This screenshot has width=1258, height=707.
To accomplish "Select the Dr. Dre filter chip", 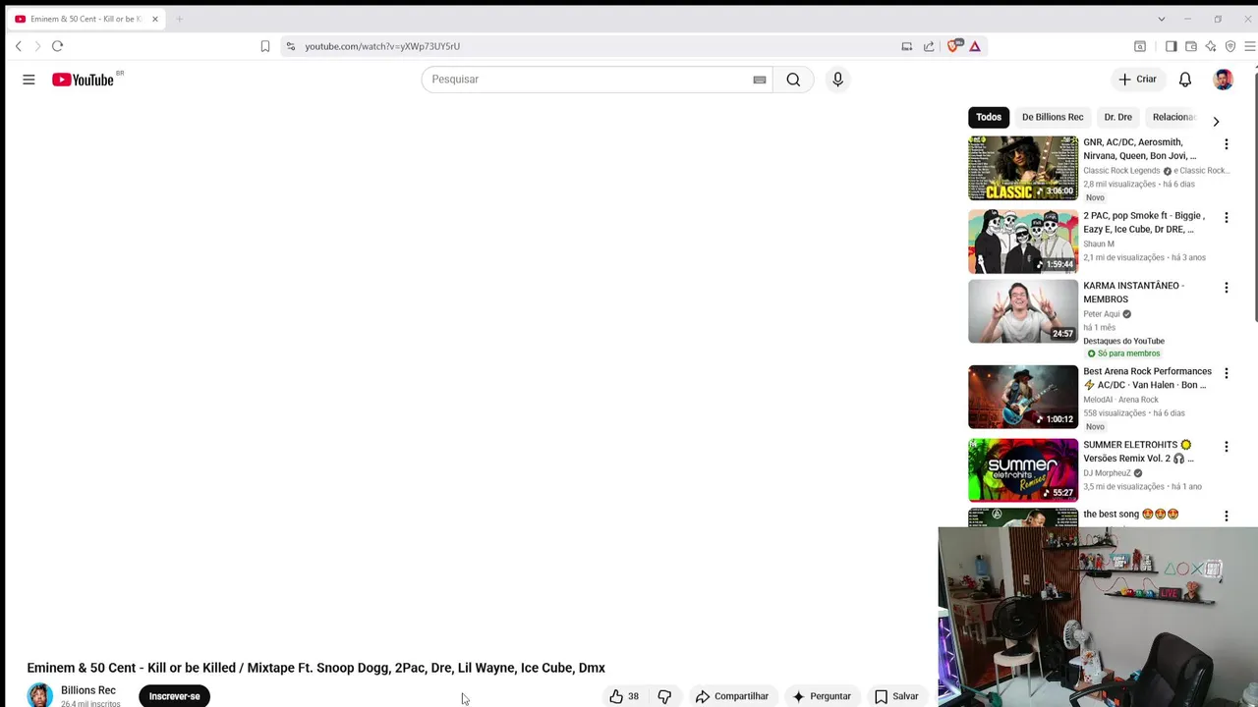I will 1117,117.
